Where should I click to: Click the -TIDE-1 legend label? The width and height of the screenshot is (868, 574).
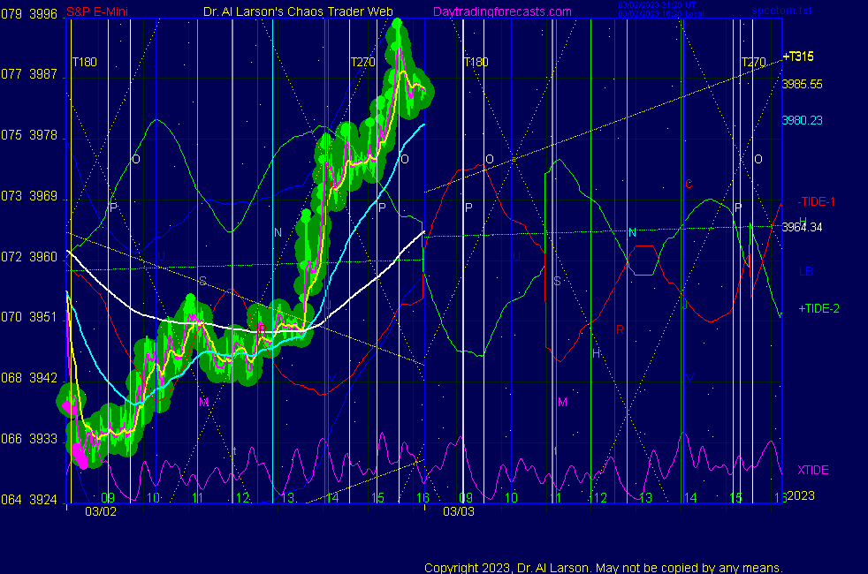point(816,201)
